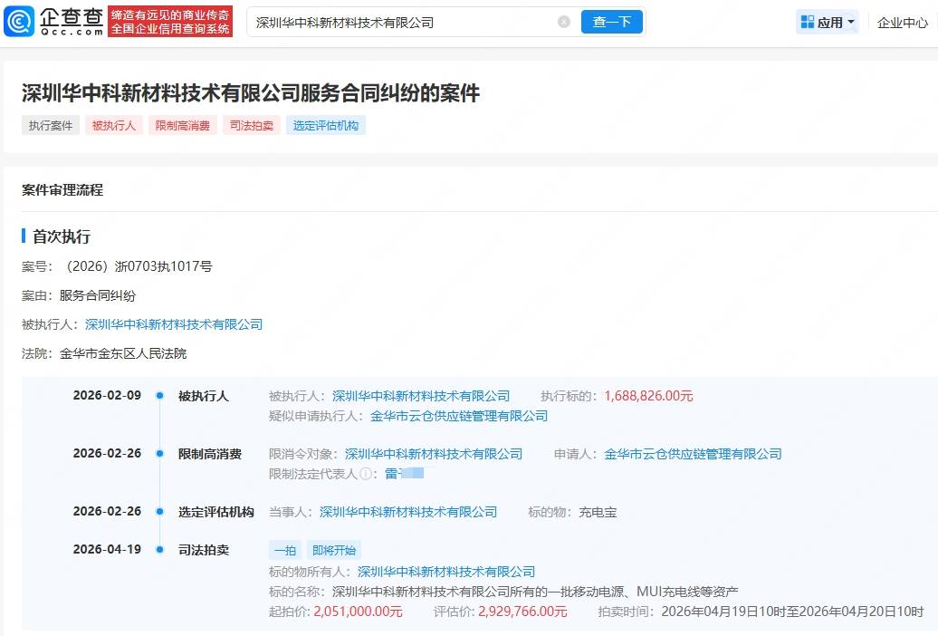The width and height of the screenshot is (938, 636).
Task: Select the 执行案件 tag
Action: coord(51,126)
